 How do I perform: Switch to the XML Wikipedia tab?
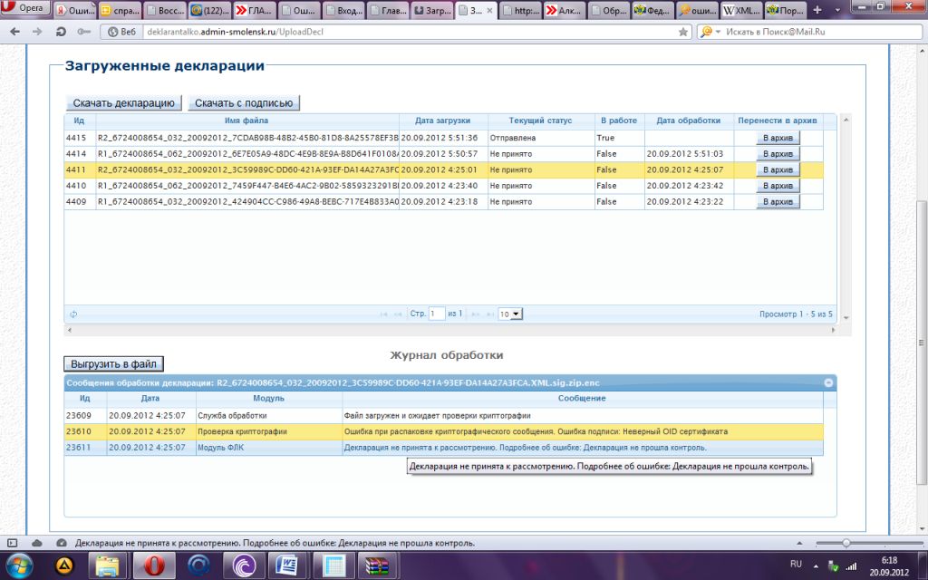coord(740,11)
